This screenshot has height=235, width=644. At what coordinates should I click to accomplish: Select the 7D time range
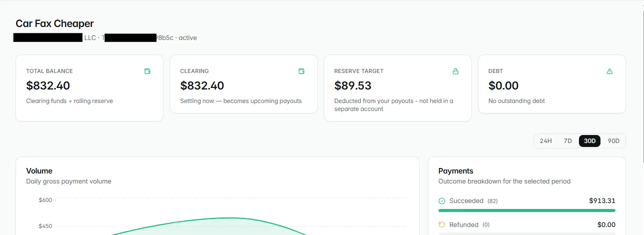(x=568, y=141)
